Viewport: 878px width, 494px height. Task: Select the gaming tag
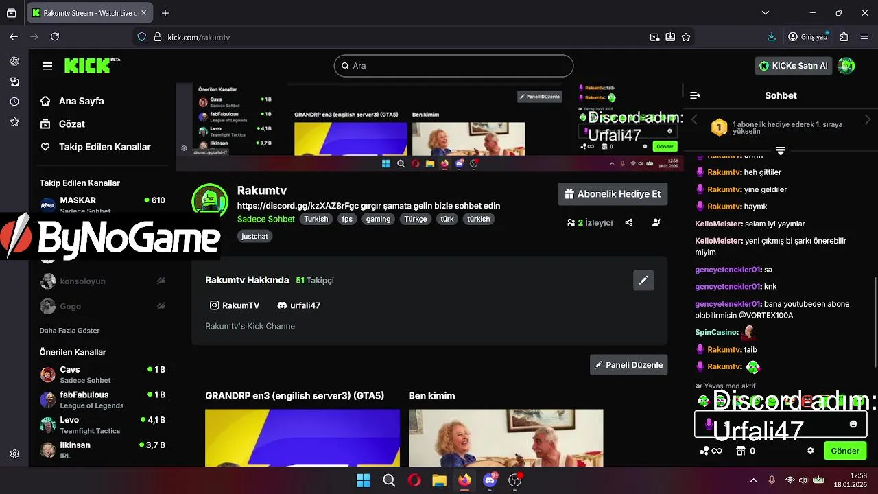[x=378, y=219]
